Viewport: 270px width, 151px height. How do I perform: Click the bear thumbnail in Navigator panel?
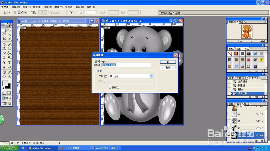pos(247,31)
